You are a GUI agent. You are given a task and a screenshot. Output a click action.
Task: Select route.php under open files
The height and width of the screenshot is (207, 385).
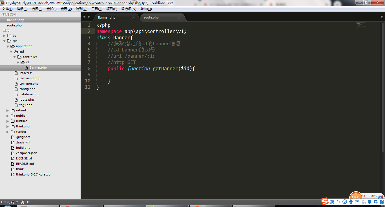(40, 25)
